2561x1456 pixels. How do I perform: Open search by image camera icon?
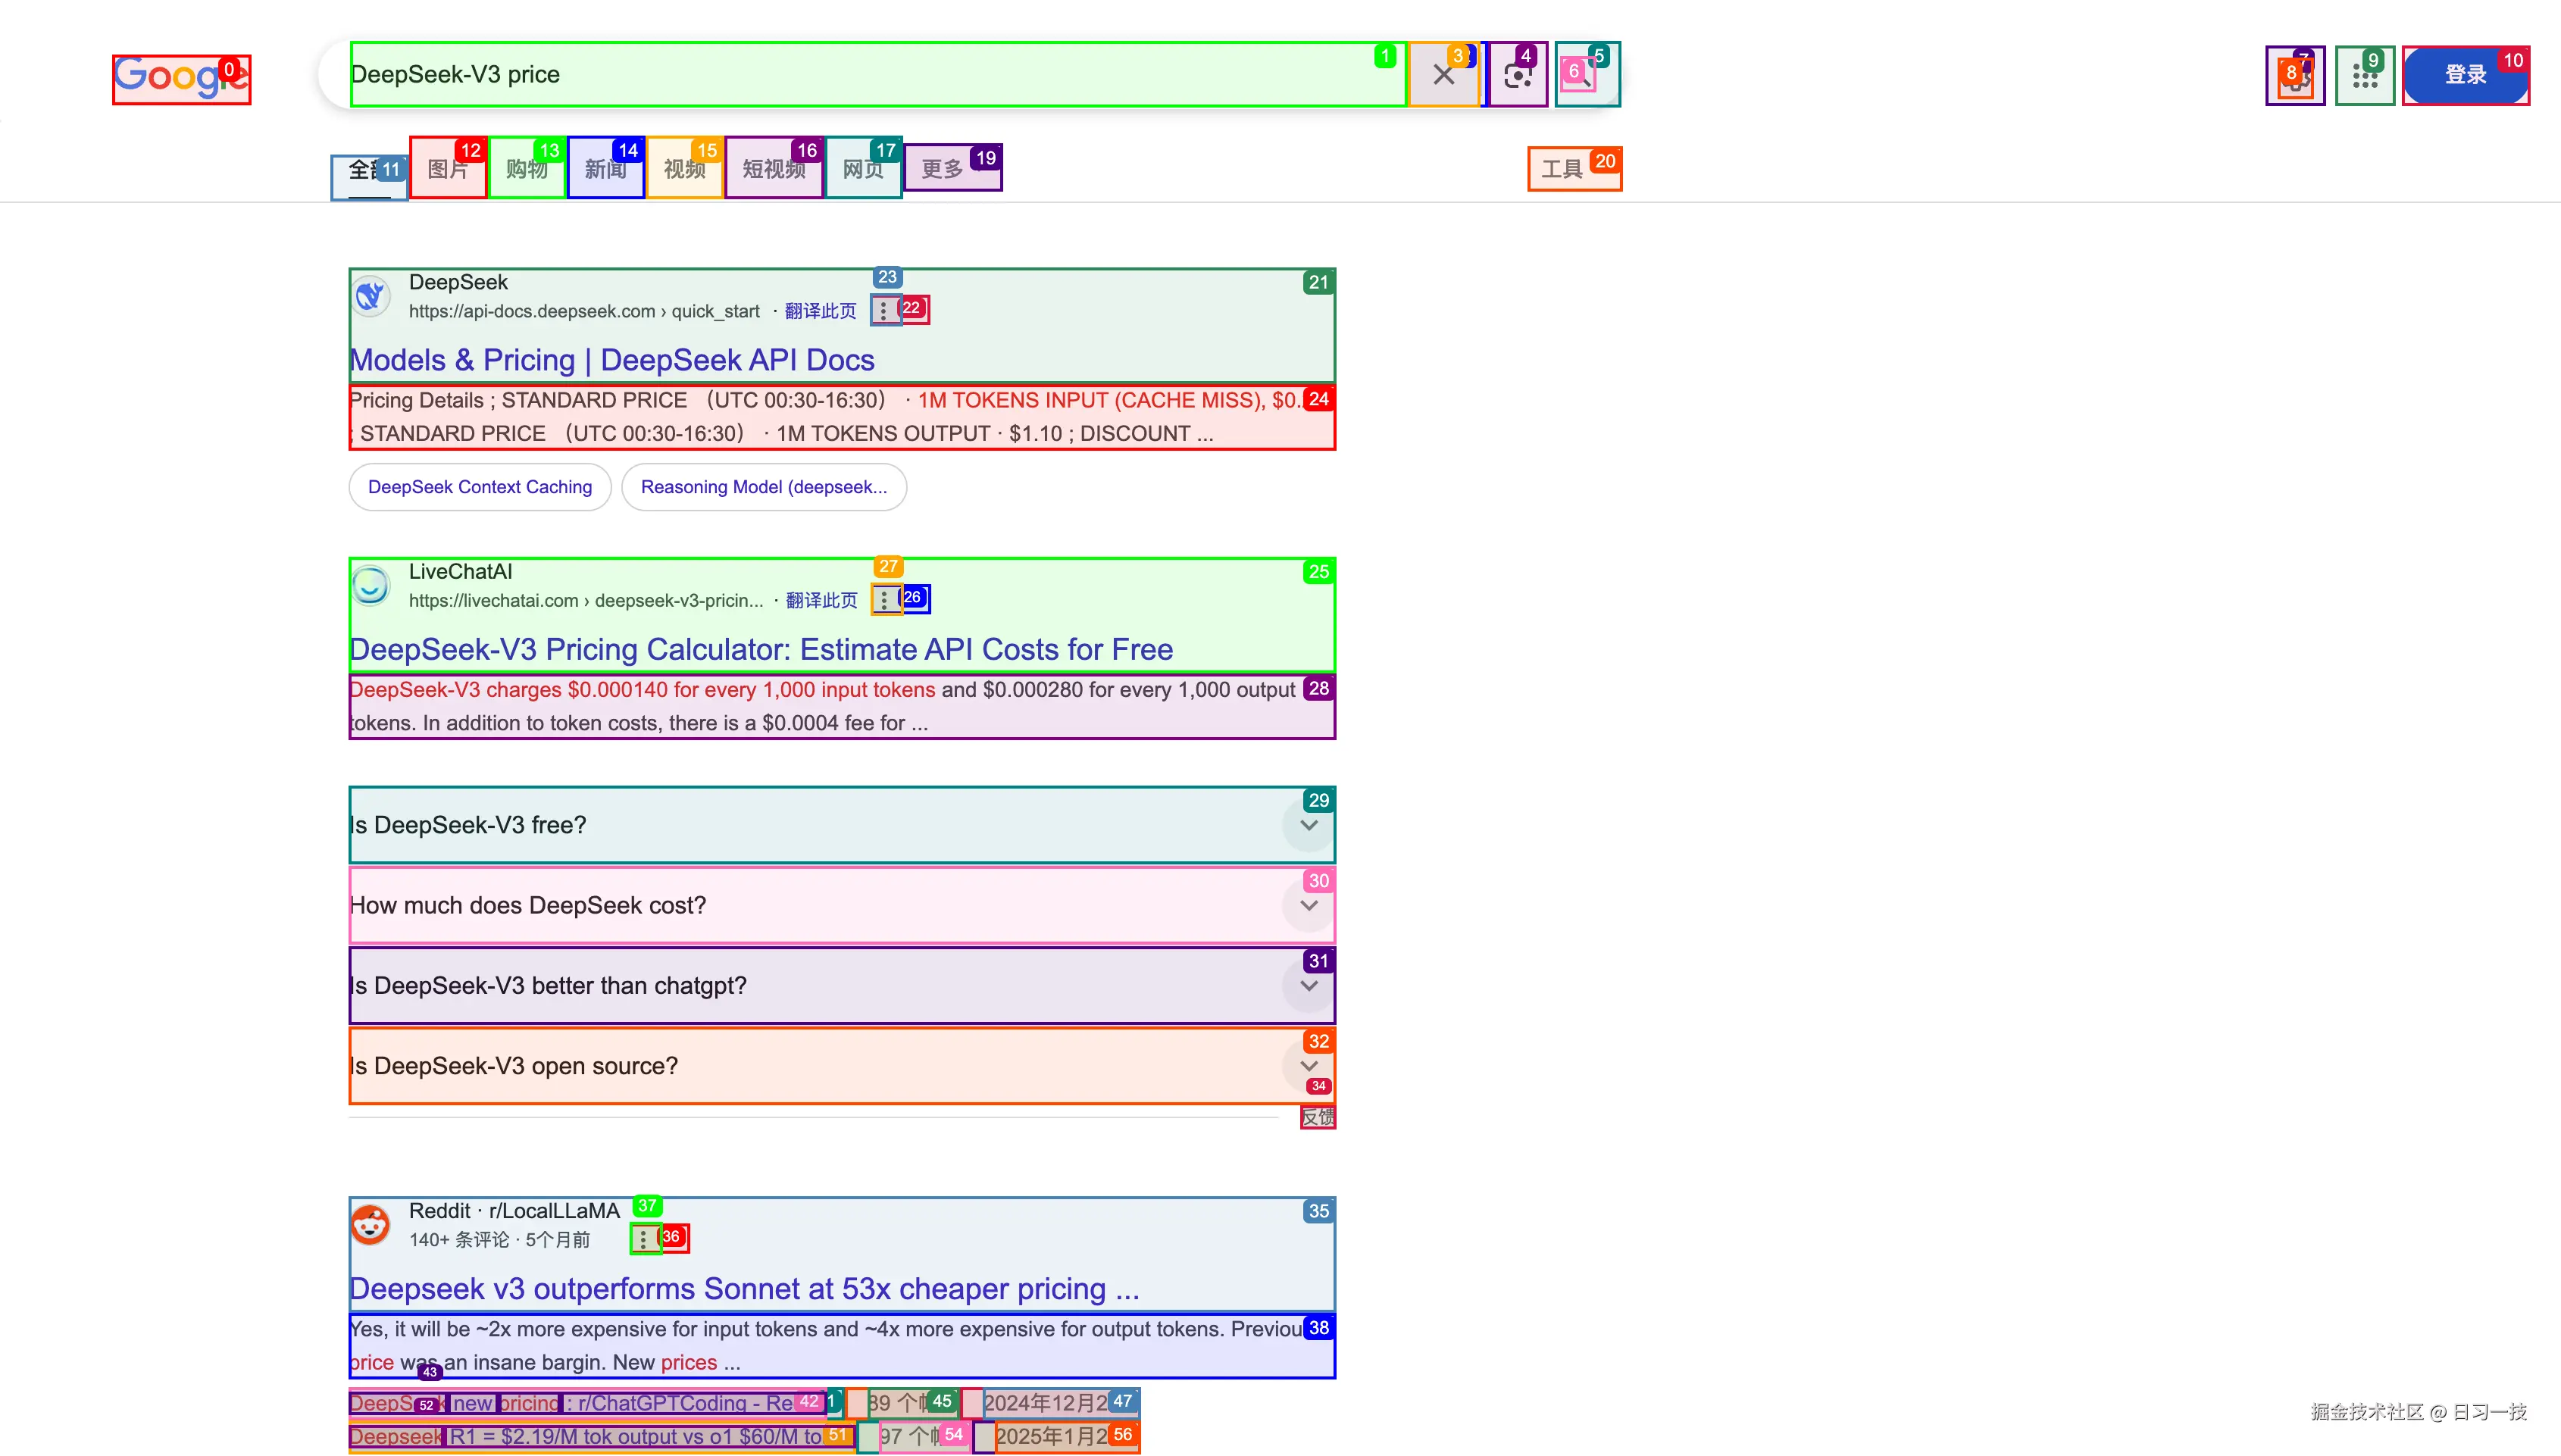click(x=1517, y=75)
